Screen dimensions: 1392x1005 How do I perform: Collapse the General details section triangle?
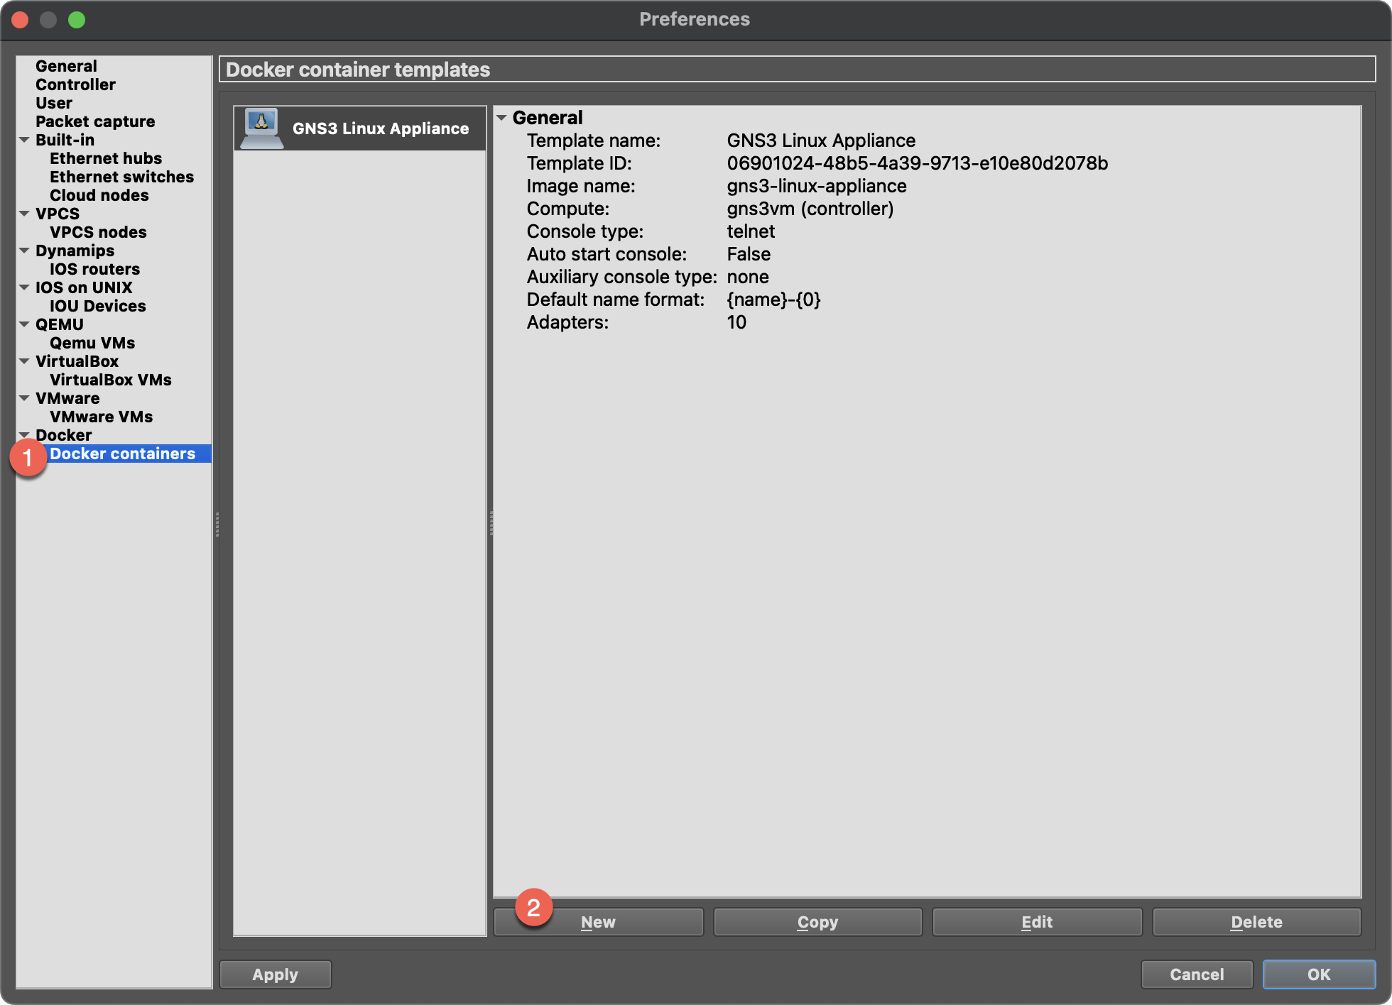coord(501,118)
